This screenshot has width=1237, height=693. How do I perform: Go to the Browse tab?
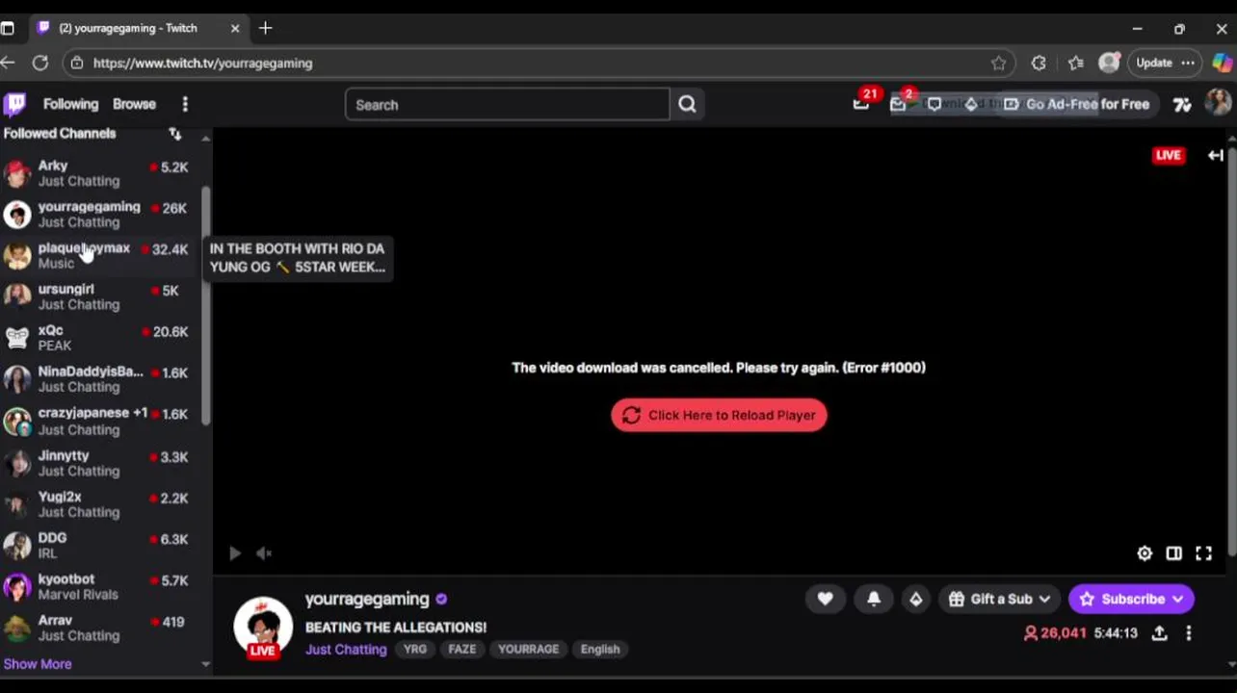[134, 104]
